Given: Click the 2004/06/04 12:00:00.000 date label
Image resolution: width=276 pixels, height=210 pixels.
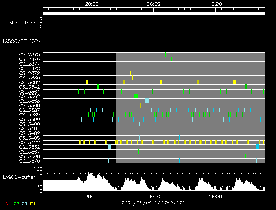Looking at the screenshot, I should [153, 202].
